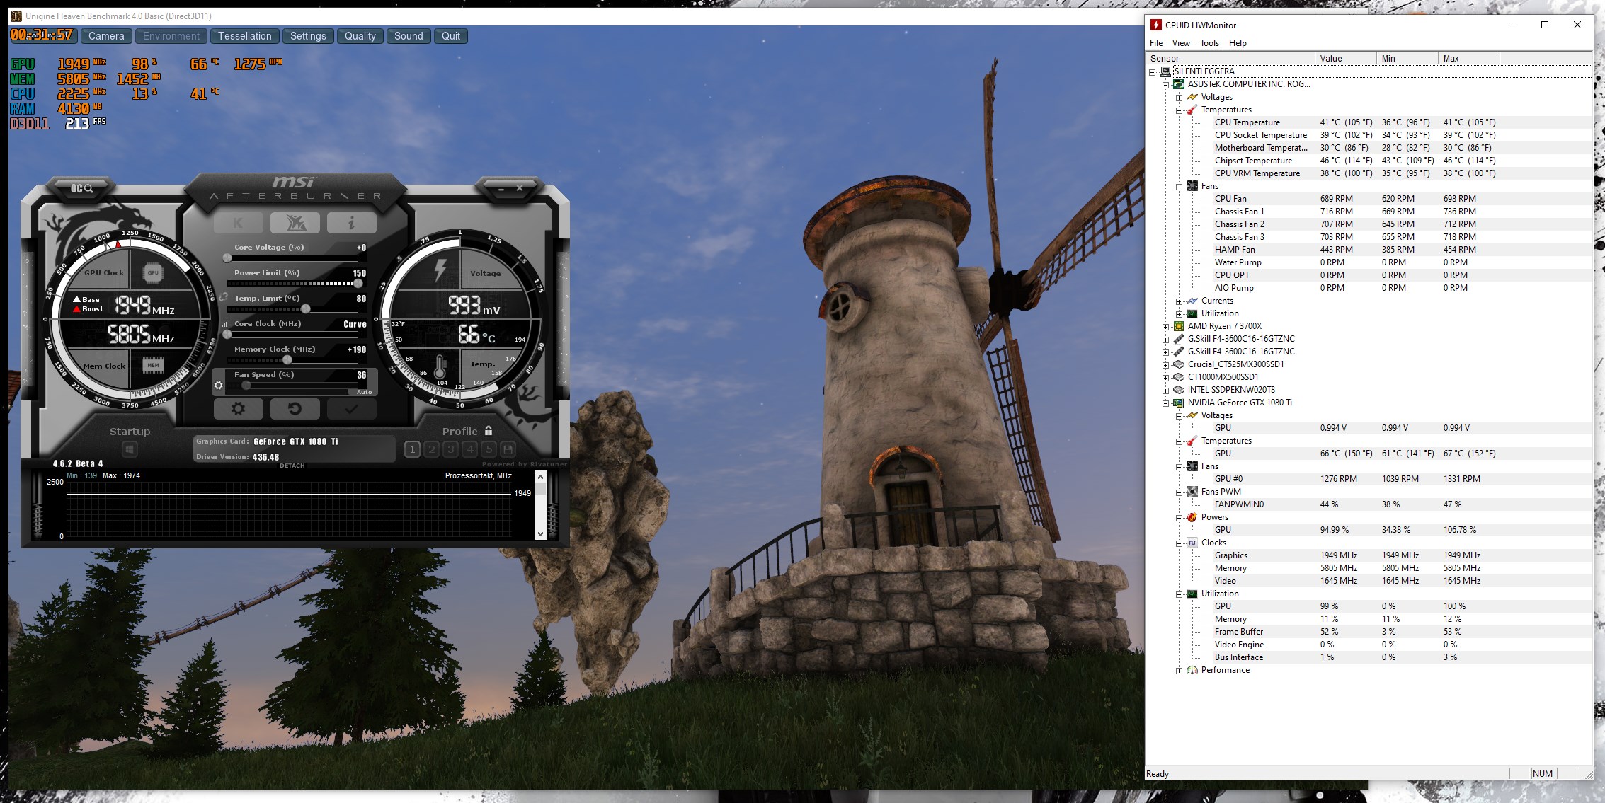Click the GPU chip icon in clock gauge
This screenshot has width=1605, height=803.
(x=153, y=272)
